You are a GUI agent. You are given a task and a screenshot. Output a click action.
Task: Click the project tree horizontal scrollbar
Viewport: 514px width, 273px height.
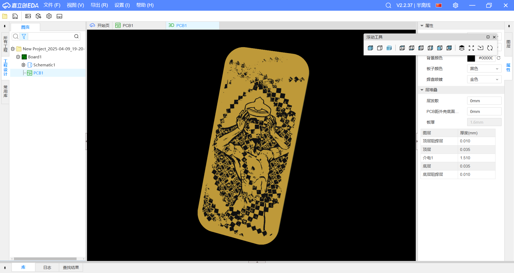(45, 259)
